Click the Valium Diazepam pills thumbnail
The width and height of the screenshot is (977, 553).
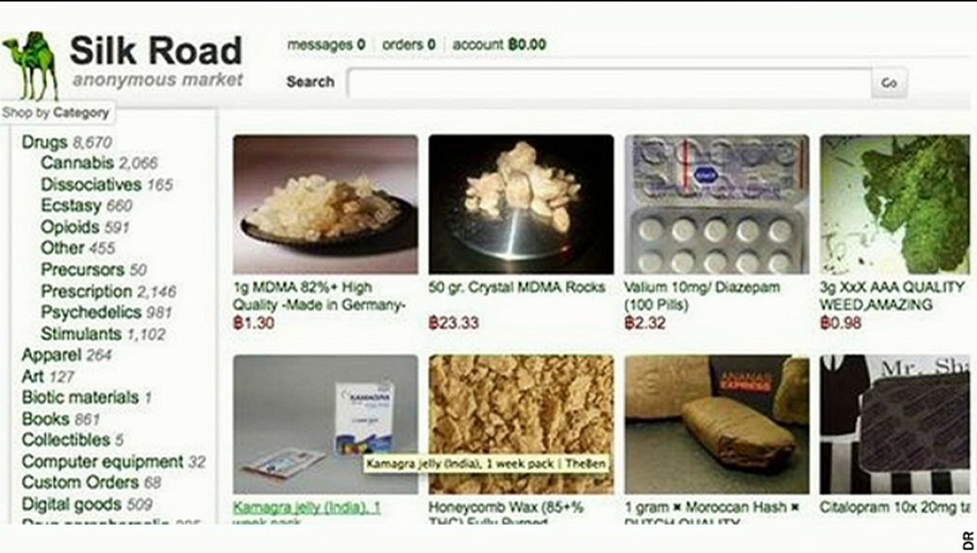coord(717,204)
